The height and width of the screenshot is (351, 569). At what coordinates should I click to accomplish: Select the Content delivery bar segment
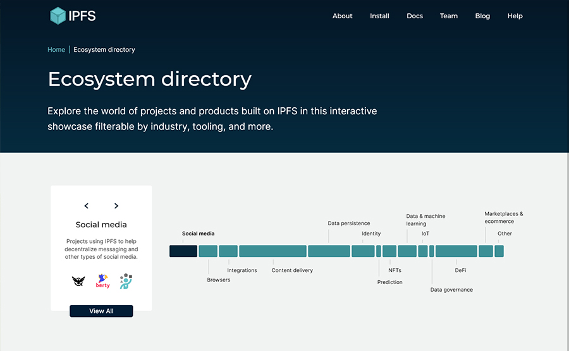tap(272, 251)
